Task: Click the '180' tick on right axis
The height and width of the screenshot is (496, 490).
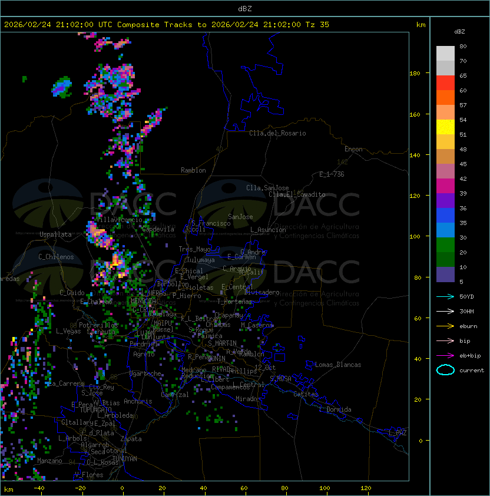Action: 415,74
